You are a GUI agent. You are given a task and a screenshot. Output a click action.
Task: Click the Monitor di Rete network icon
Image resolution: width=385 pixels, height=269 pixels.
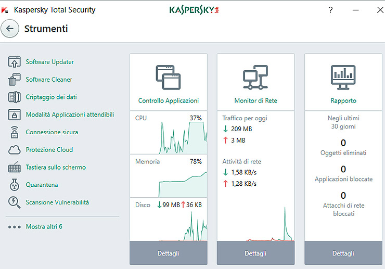[x=255, y=78]
